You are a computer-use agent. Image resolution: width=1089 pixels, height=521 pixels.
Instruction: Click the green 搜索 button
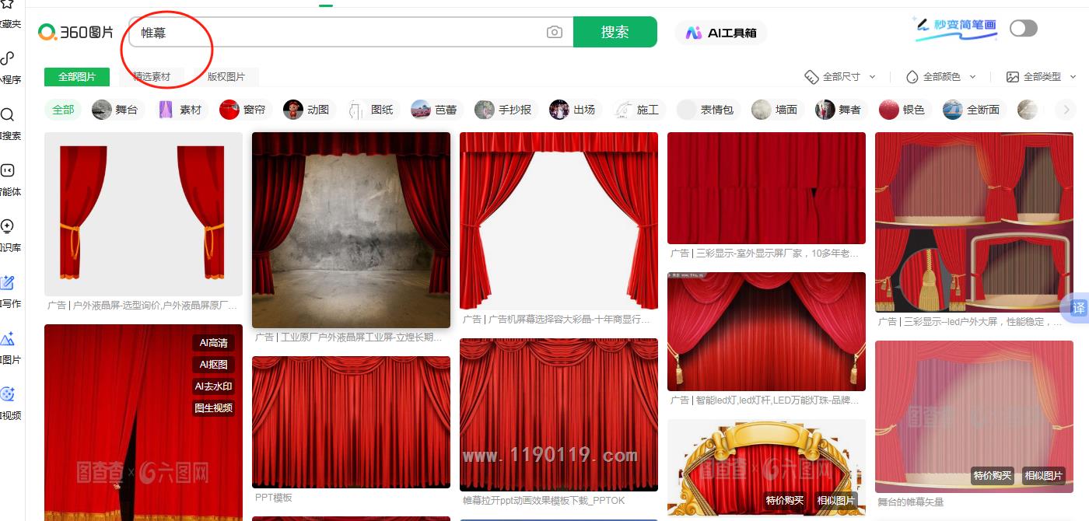pyautogui.click(x=615, y=33)
